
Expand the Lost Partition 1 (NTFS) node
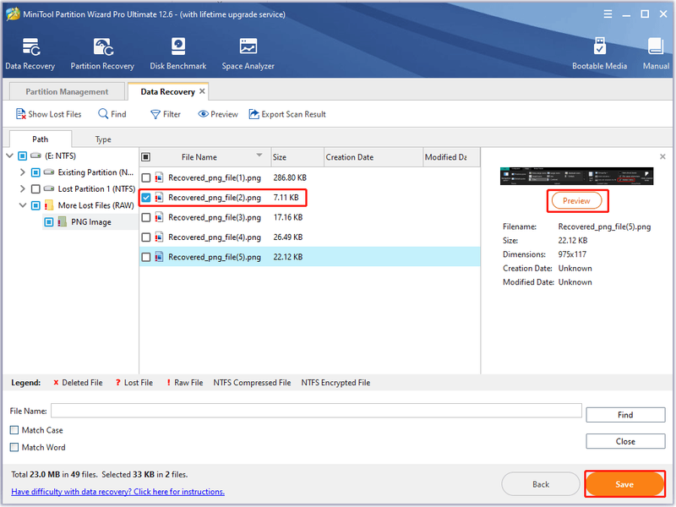click(23, 188)
